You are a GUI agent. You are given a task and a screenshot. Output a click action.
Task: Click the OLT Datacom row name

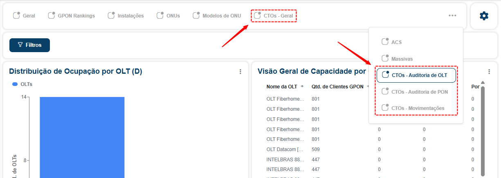click(285, 149)
